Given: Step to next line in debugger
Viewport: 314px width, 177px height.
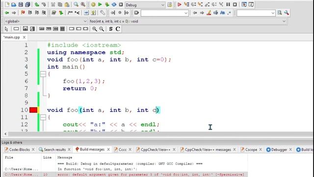Looking at the screenshot, I should pyautogui.click(x=193, y=4).
